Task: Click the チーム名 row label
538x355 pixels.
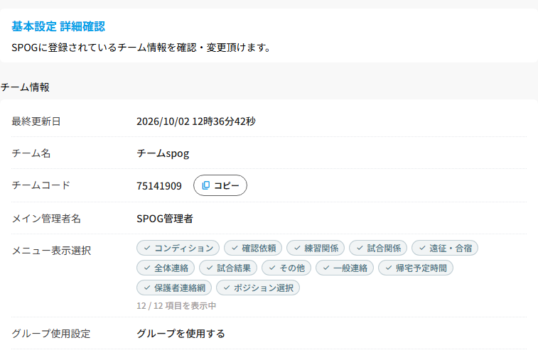Action: pos(31,153)
